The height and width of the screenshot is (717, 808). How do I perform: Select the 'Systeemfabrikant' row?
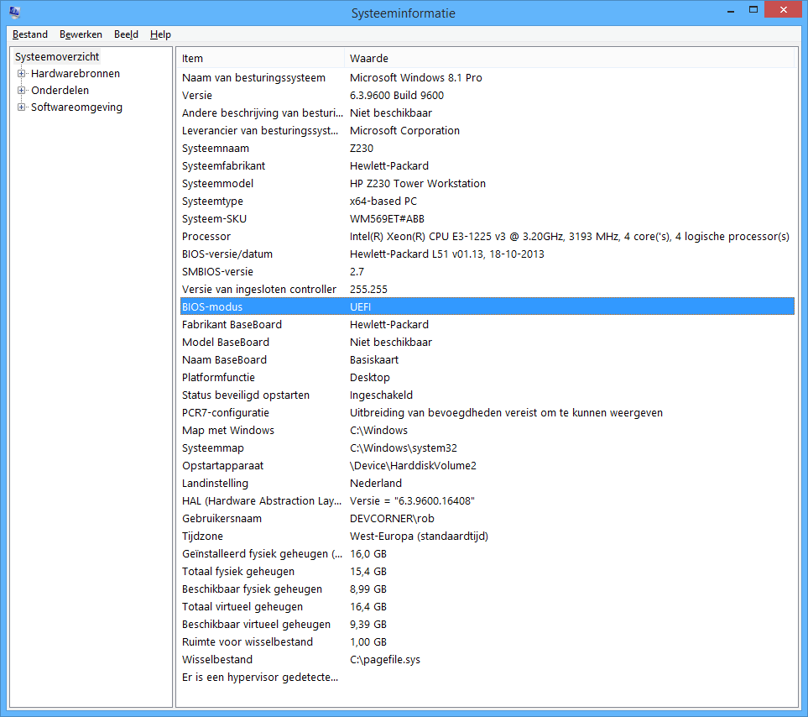(x=487, y=166)
